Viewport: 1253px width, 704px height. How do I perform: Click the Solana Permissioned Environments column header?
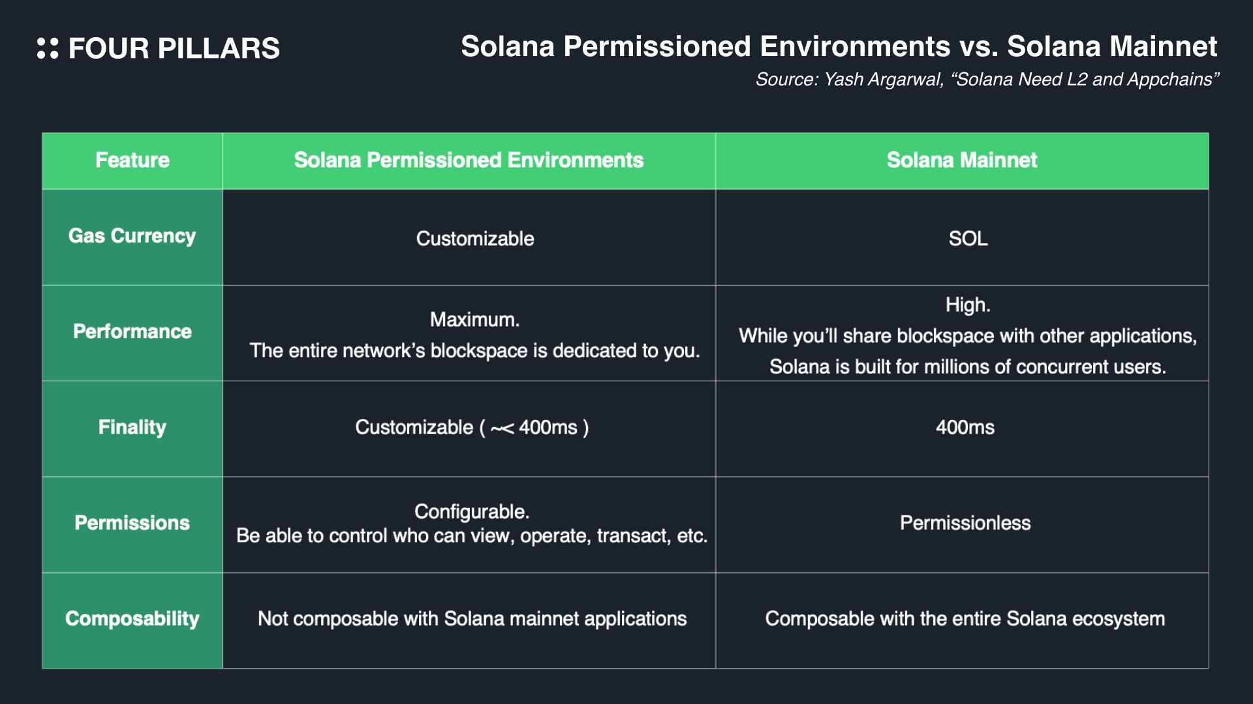point(469,160)
